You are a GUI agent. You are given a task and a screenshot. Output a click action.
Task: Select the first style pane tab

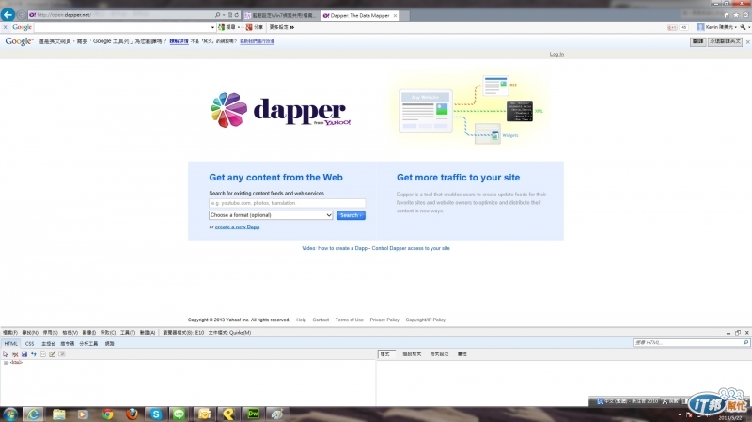coord(385,354)
